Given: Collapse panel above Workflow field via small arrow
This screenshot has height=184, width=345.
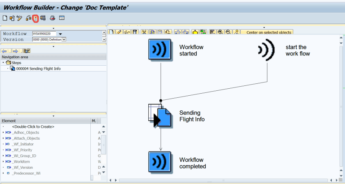Looking at the screenshot, I should point(53,28).
